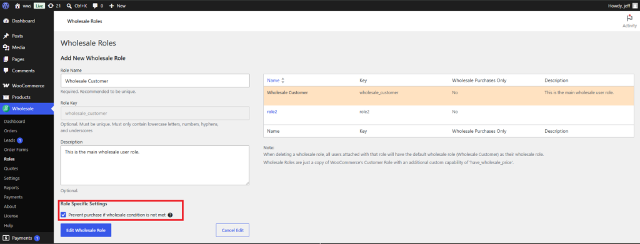Click the wholesale_customer key cell

[x=379, y=92]
